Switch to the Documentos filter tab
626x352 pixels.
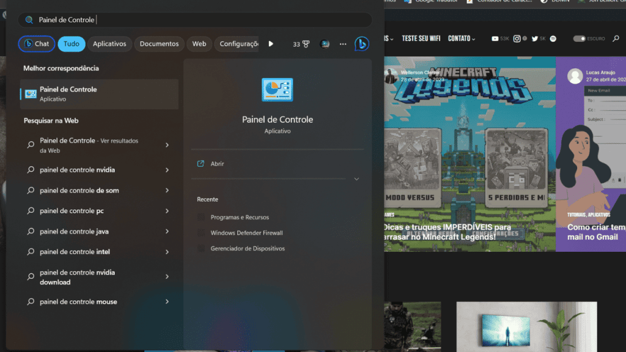tap(159, 44)
